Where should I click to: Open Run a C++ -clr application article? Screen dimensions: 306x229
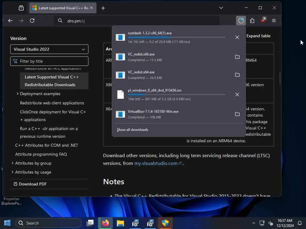pos(49,132)
